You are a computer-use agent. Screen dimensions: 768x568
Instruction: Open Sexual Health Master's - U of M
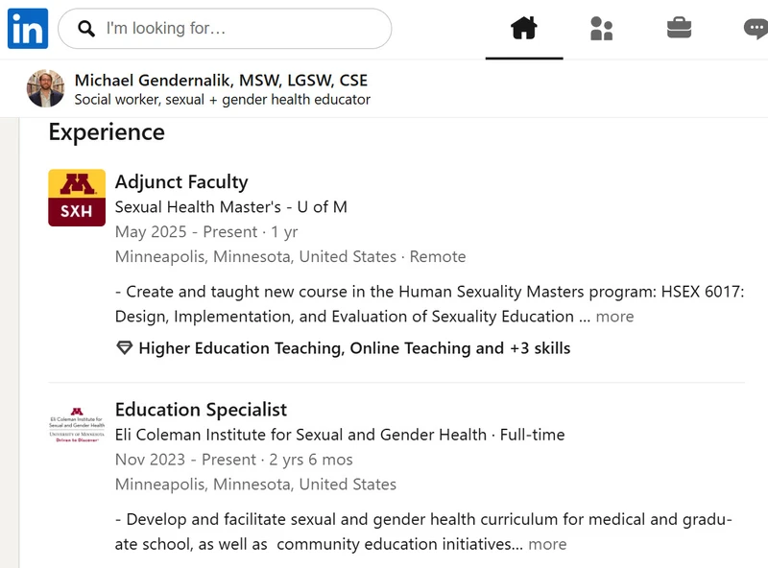click(x=231, y=207)
